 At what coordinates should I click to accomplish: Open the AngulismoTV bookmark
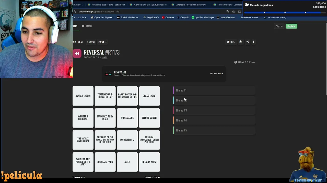151,18
